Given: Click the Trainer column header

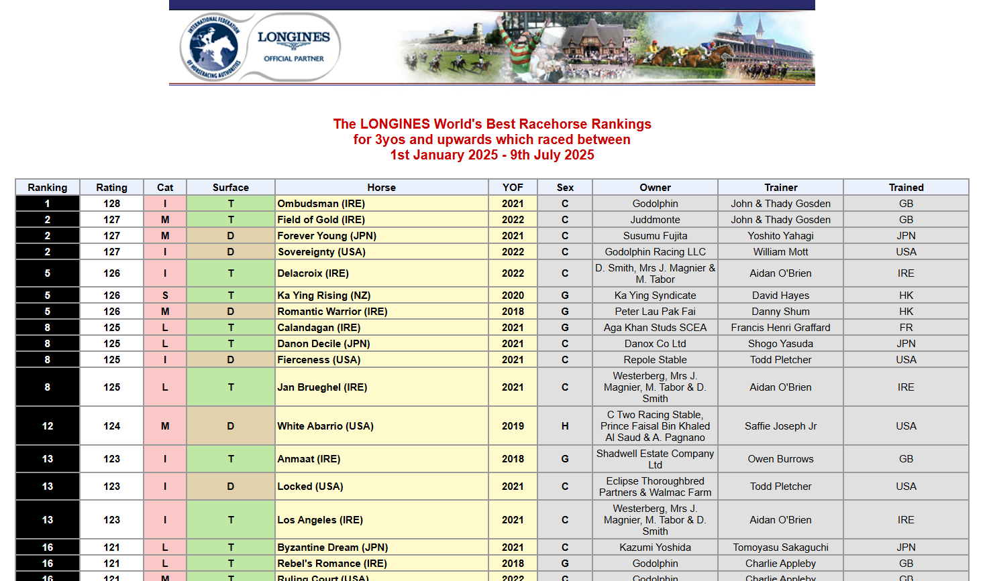Looking at the screenshot, I should (x=781, y=188).
